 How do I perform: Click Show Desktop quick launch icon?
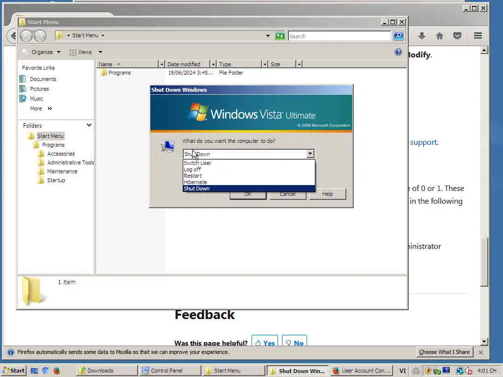(x=34, y=371)
